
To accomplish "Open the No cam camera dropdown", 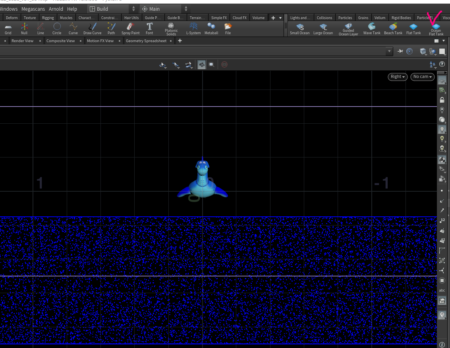I will pos(423,77).
